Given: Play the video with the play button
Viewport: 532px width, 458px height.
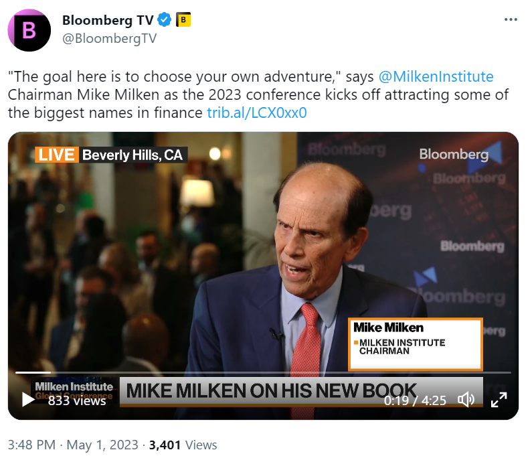Looking at the screenshot, I should coord(28,400).
